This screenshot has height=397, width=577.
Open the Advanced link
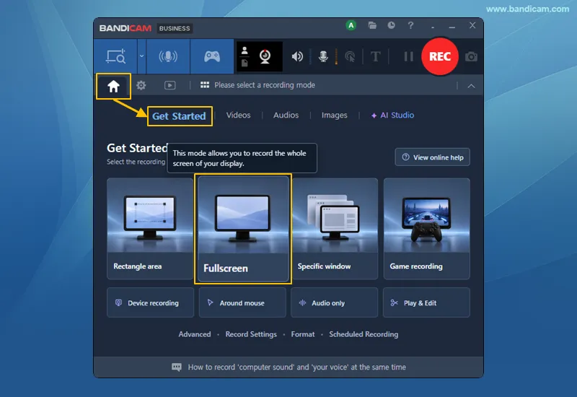tap(195, 334)
